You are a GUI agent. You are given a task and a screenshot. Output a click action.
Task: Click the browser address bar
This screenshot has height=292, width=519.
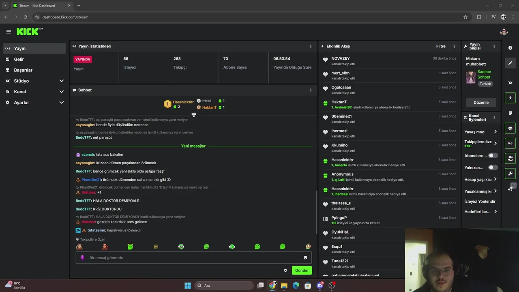click(247, 17)
